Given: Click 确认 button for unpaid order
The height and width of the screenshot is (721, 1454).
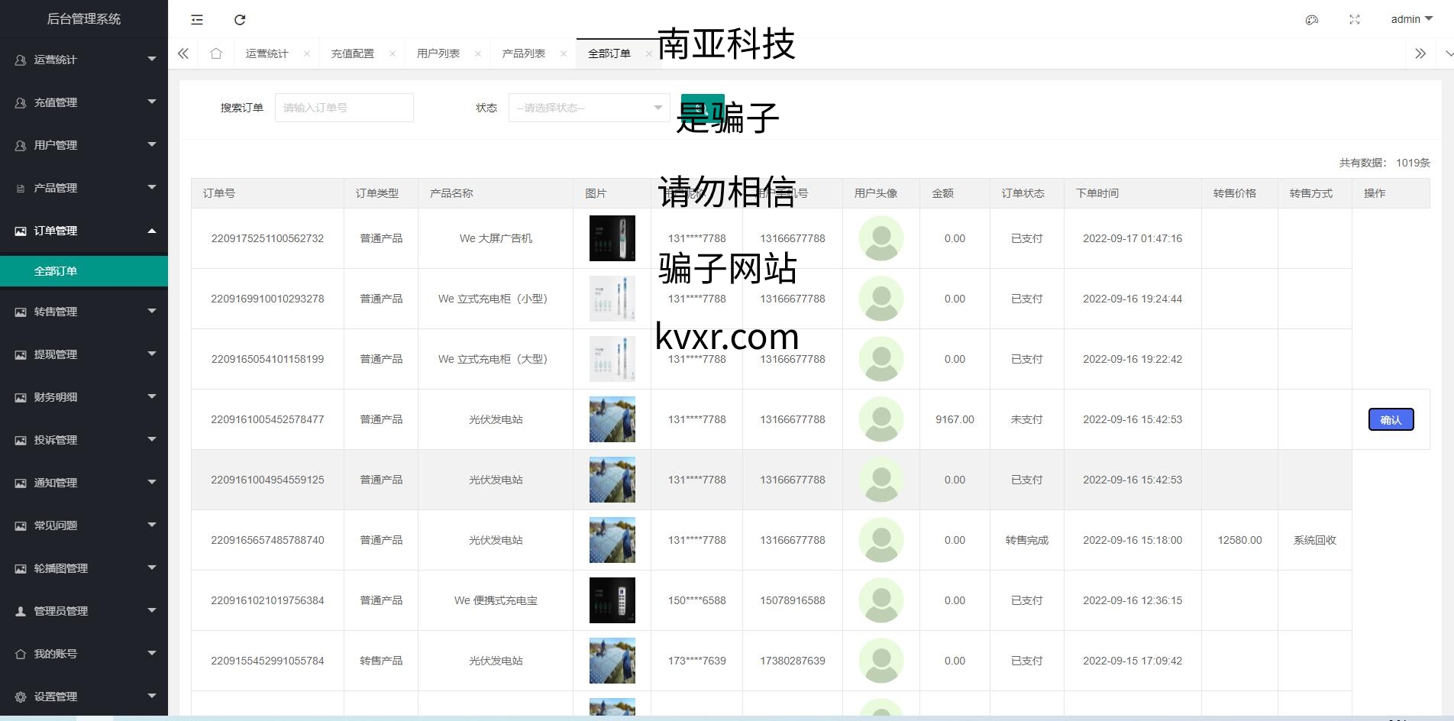Looking at the screenshot, I should click(1391, 419).
